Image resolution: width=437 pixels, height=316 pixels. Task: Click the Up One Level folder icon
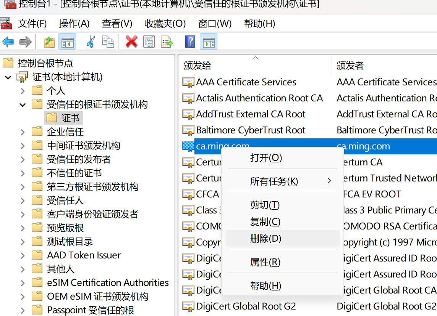pyautogui.click(x=49, y=42)
